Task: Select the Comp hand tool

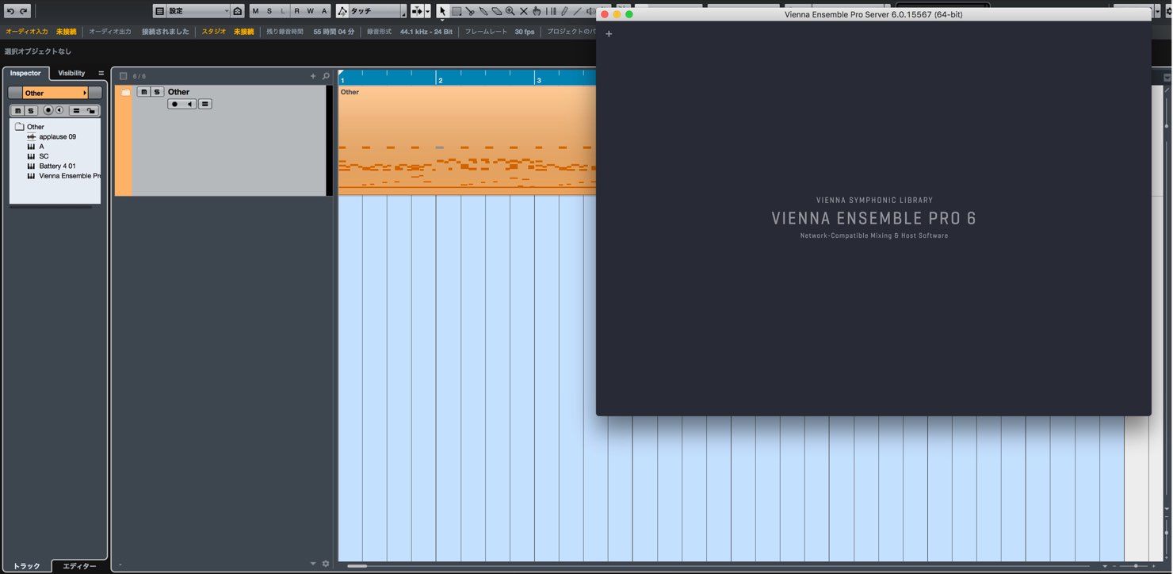Action: pyautogui.click(x=537, y=11)
